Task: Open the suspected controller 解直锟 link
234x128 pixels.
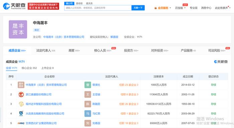Action: click(114, 37)
